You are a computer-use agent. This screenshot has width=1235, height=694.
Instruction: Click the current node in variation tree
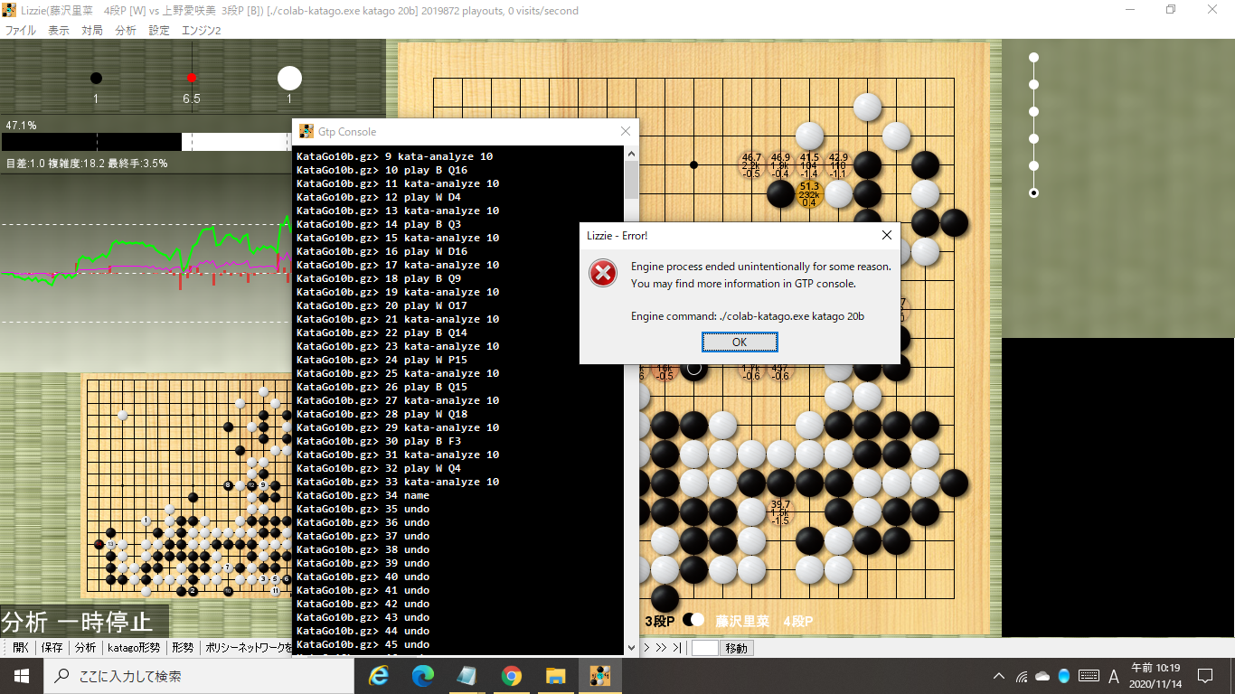[1033, 192]
